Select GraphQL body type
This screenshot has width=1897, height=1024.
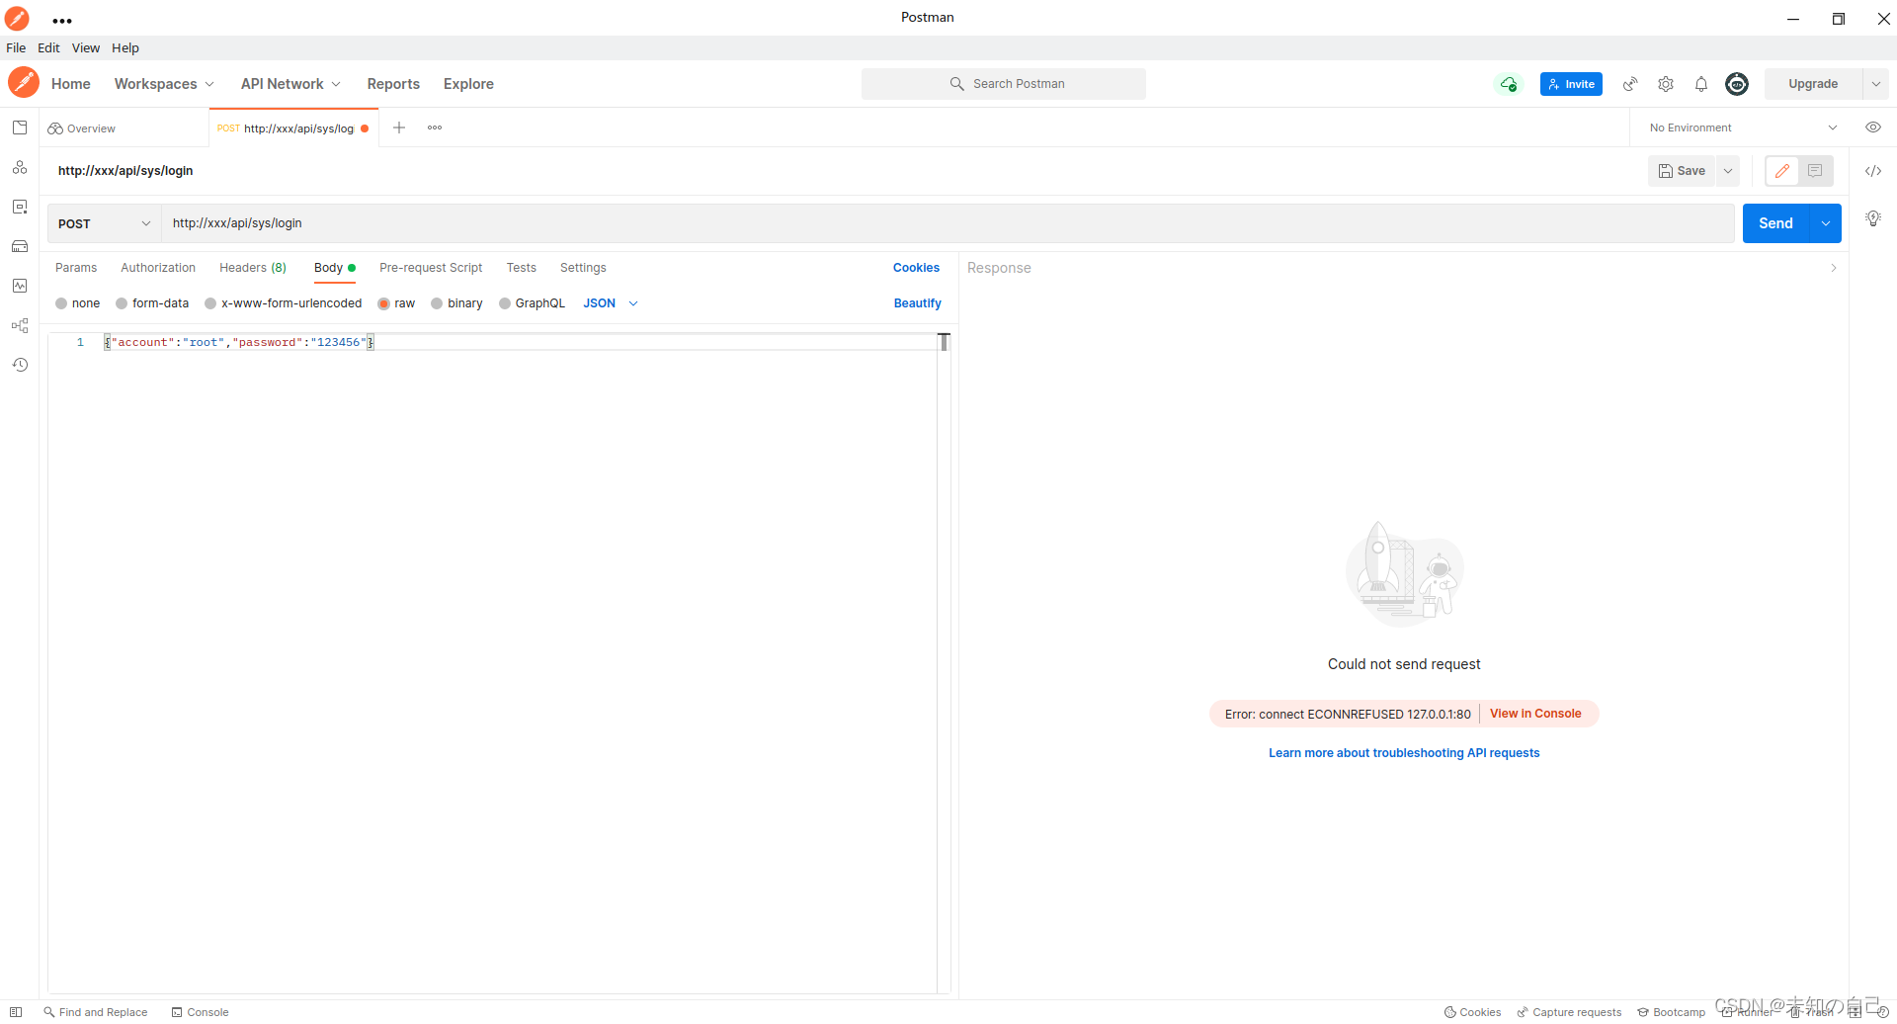coord(532,303)
